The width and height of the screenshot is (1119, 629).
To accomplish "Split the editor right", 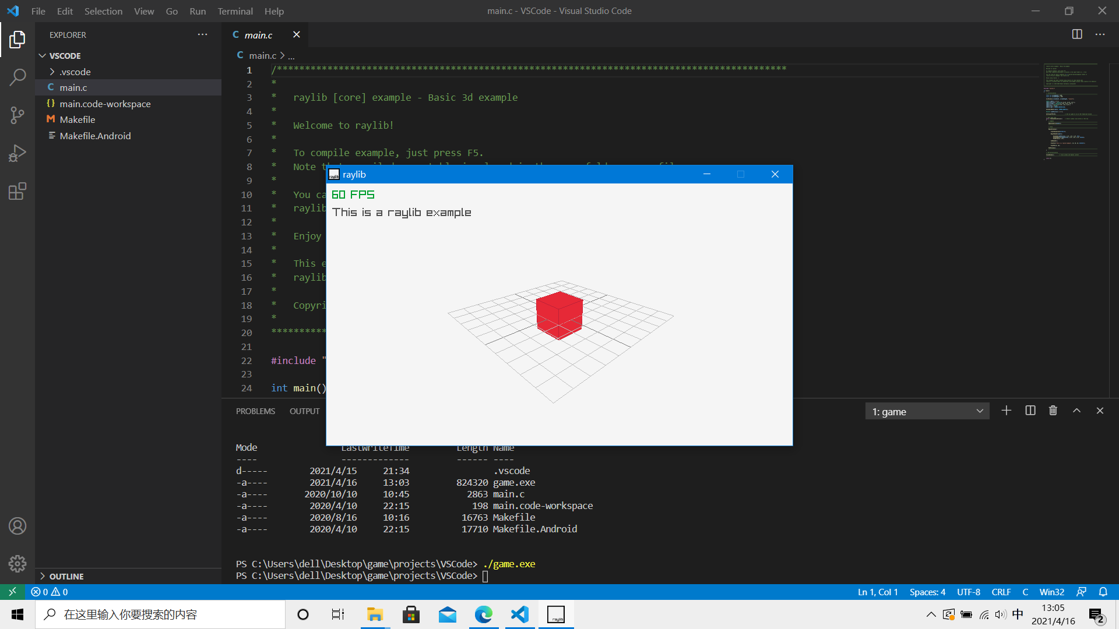I will pos(1077,34).
